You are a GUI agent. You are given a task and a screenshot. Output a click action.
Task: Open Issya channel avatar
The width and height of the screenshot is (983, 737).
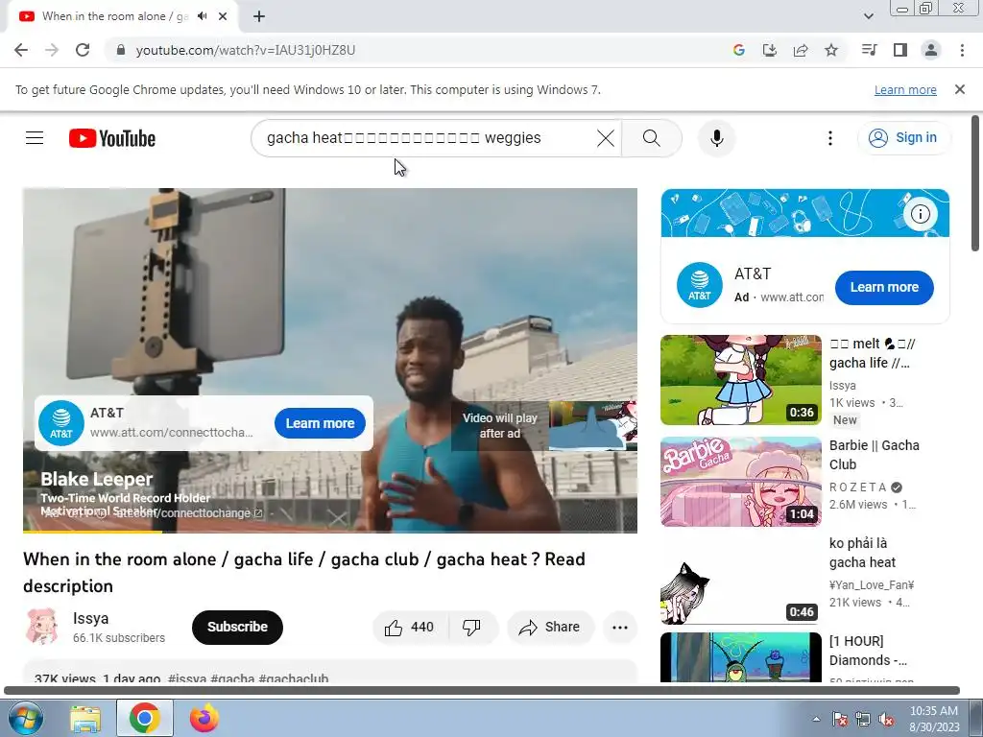42,626
